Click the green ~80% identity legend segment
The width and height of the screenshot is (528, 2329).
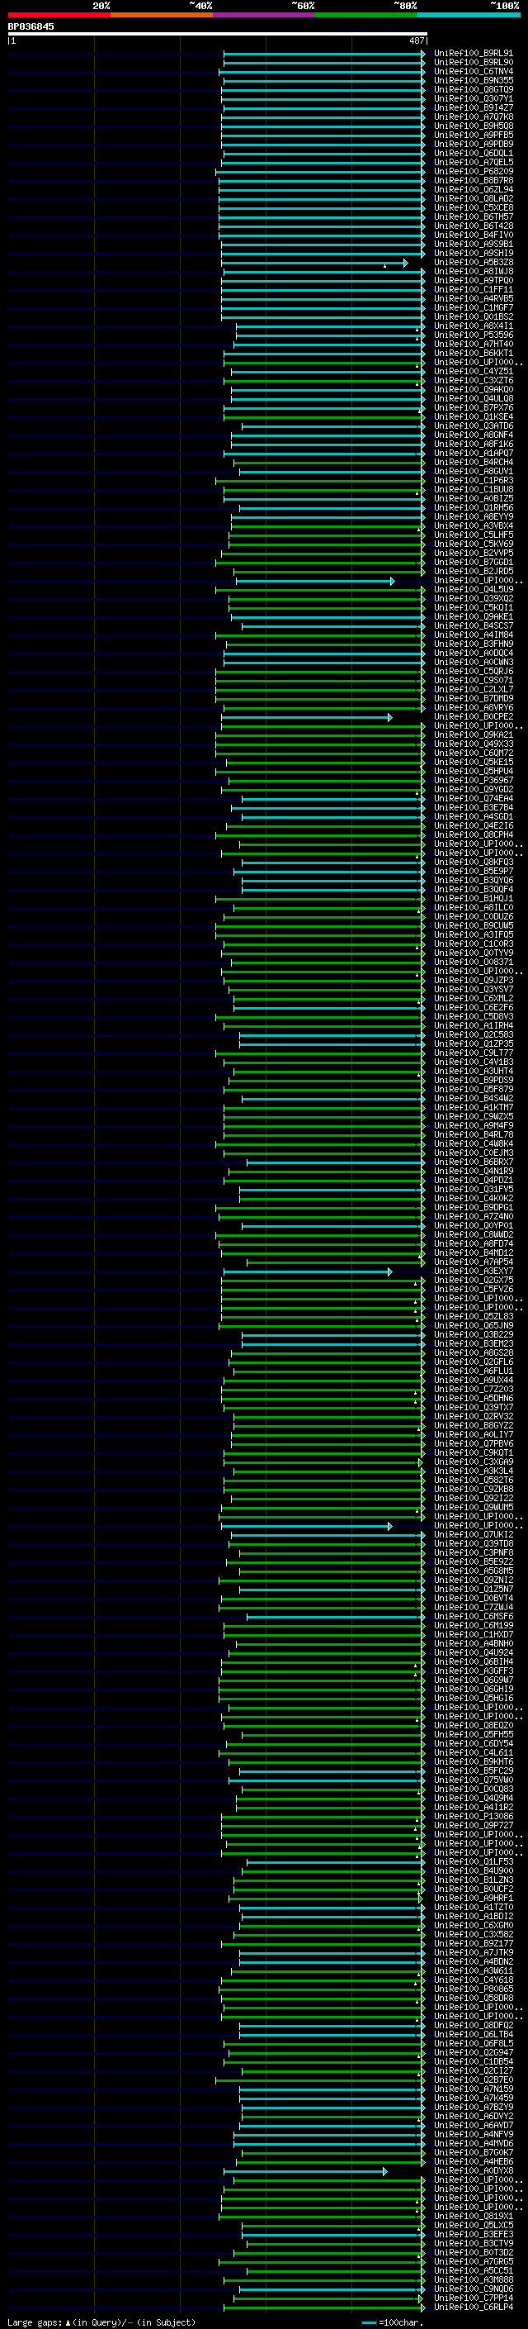[x=366, y=15]
